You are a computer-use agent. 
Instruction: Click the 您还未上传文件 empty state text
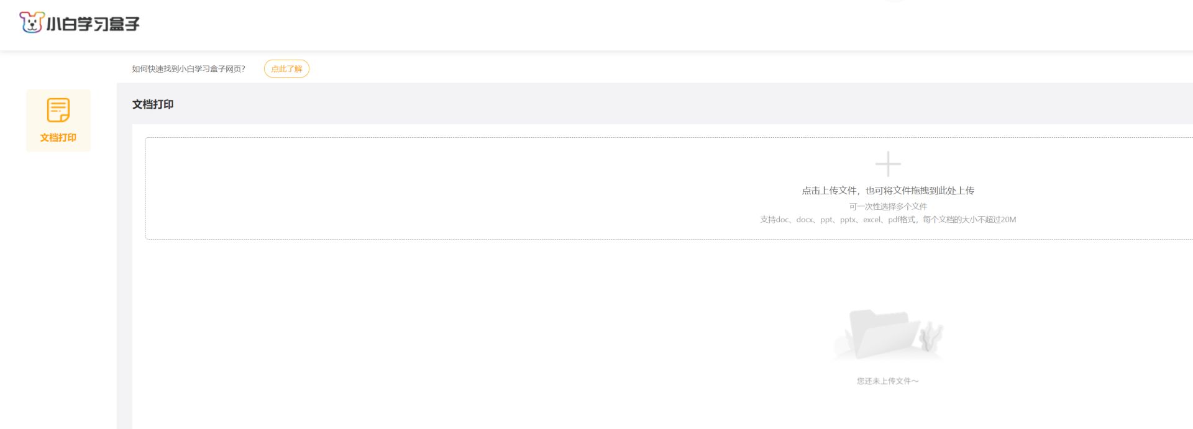tap(887, 381)
